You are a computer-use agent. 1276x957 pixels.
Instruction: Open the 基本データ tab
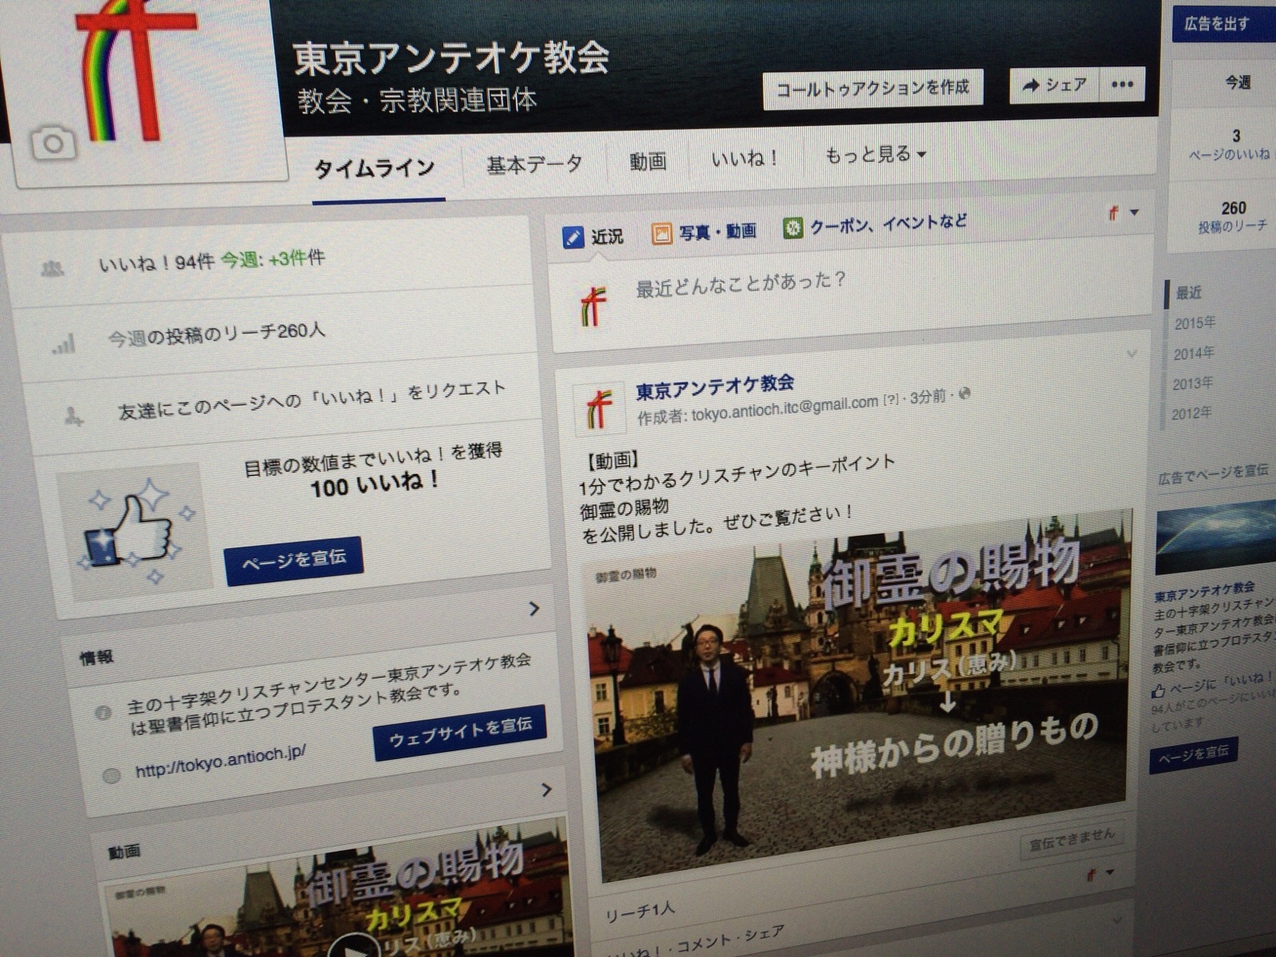(534, 164)
